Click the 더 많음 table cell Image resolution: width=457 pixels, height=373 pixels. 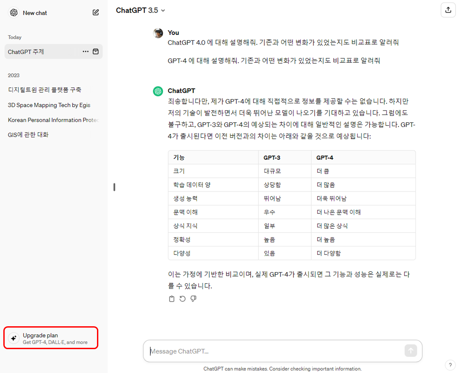[363, 185]
